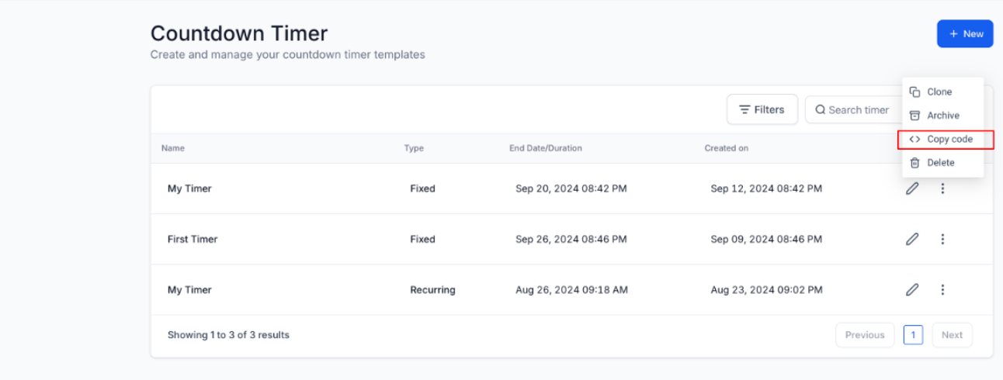Open the three-dot menu for First Timer
This screenshot has height=380, width=1003.
pyautogui.click(x=942, y=239)
